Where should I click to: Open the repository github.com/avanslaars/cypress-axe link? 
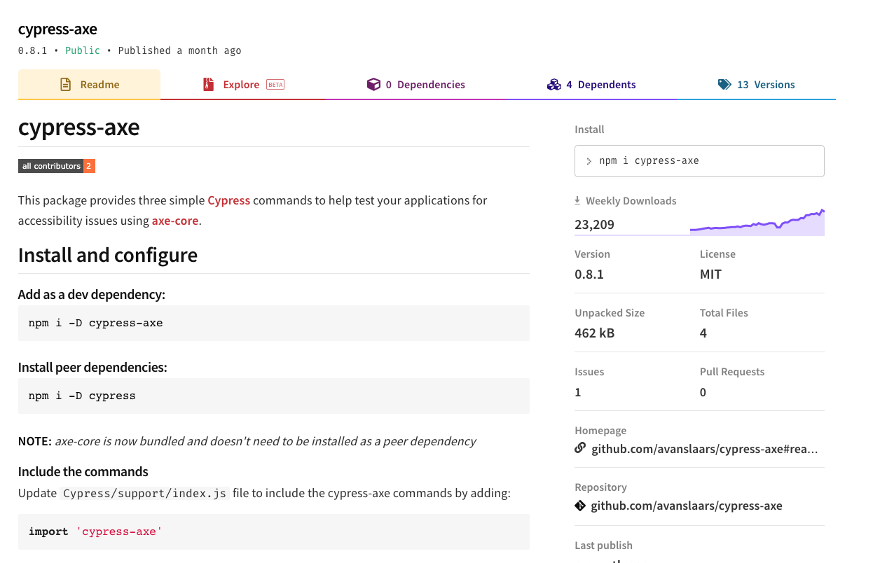687,506
